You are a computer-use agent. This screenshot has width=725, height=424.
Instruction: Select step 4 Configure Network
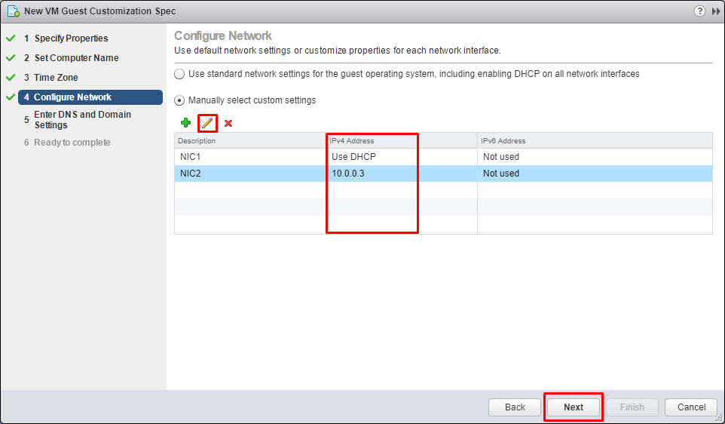tap(90, 97)
